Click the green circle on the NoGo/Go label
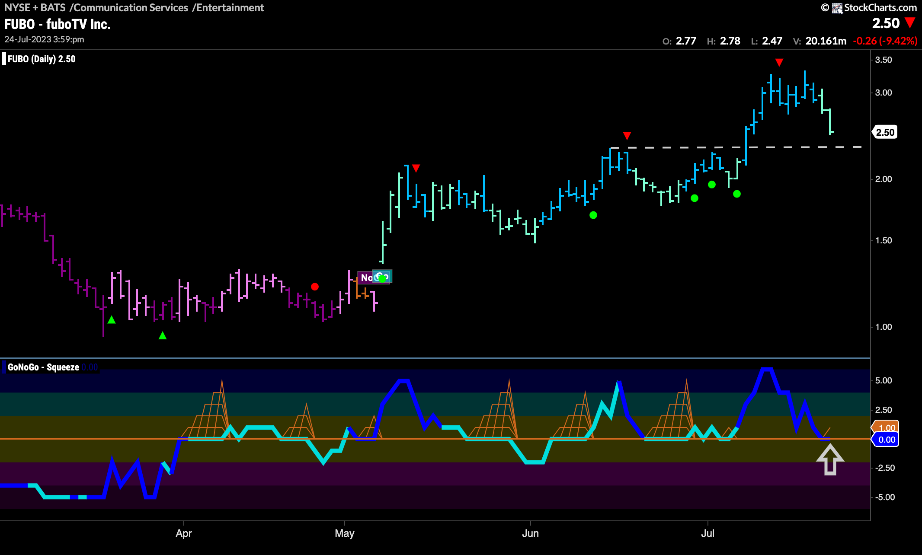 pos(382,279)
